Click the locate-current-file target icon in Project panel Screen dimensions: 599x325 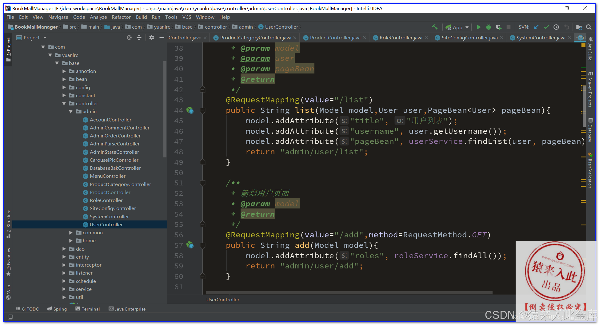[129, 38]
